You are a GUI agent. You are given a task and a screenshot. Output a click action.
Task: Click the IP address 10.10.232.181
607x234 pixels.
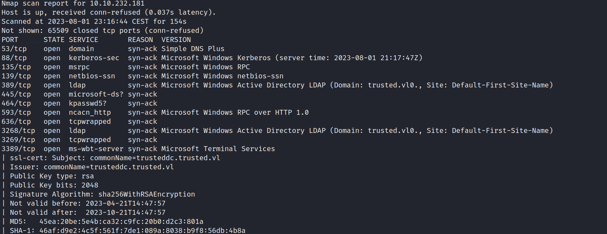[117, 3]
